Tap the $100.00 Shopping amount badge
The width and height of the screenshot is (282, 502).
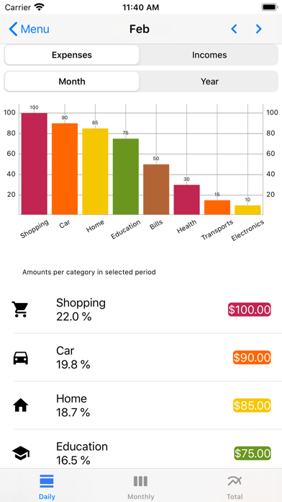pyautogui.click(x=250, y=309)
